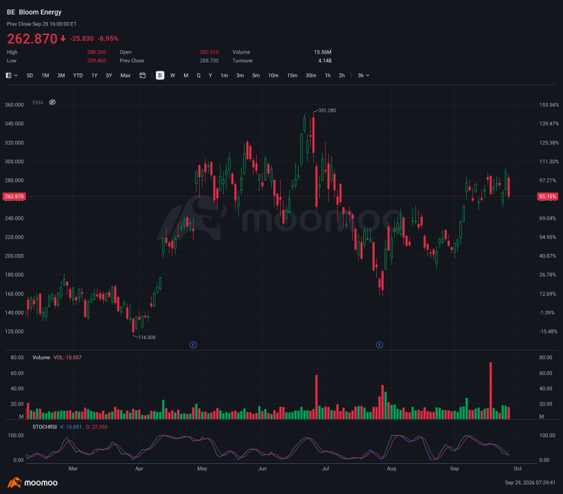Click the D: 22.356 StochRSI value
The height and width of the screenshot is (494, 563).
tap(97, 427)
